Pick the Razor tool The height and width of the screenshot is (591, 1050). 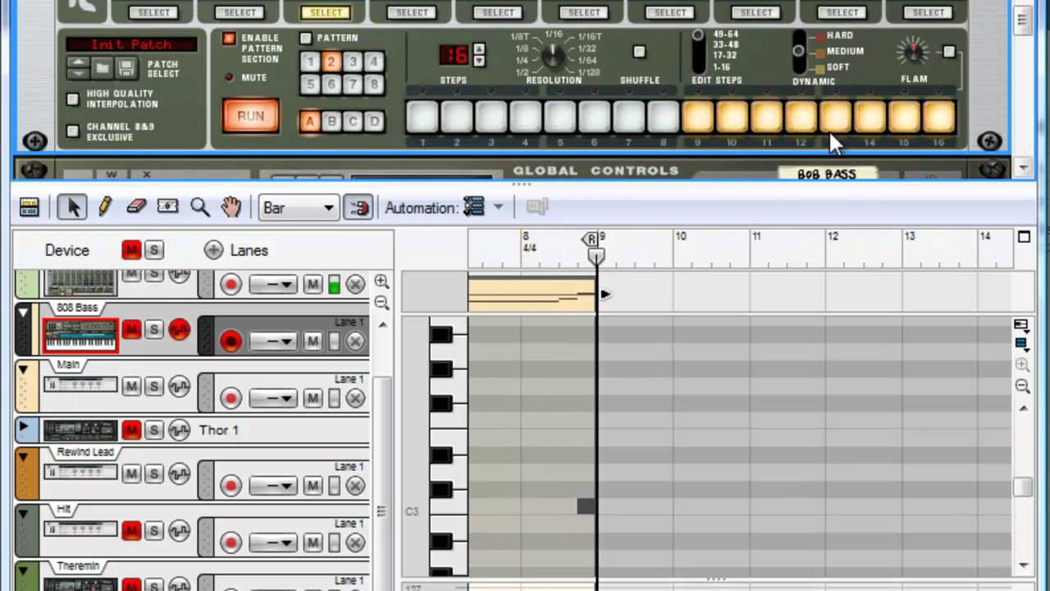(167, 207)
